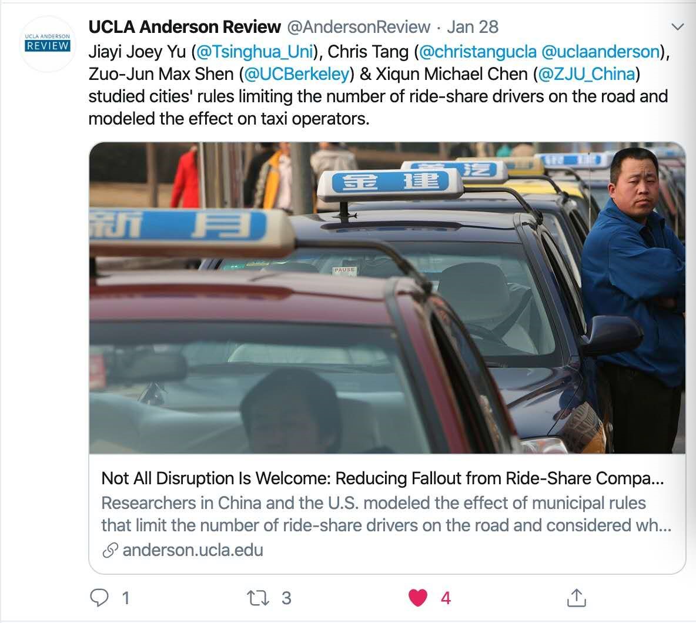Open the @Tsinghua_Uni mention
The image size is (696, 623).
click(x=255, y=52)
